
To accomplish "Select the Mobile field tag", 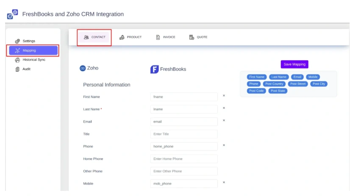I will pyautogui.click(x=313, y=77).
